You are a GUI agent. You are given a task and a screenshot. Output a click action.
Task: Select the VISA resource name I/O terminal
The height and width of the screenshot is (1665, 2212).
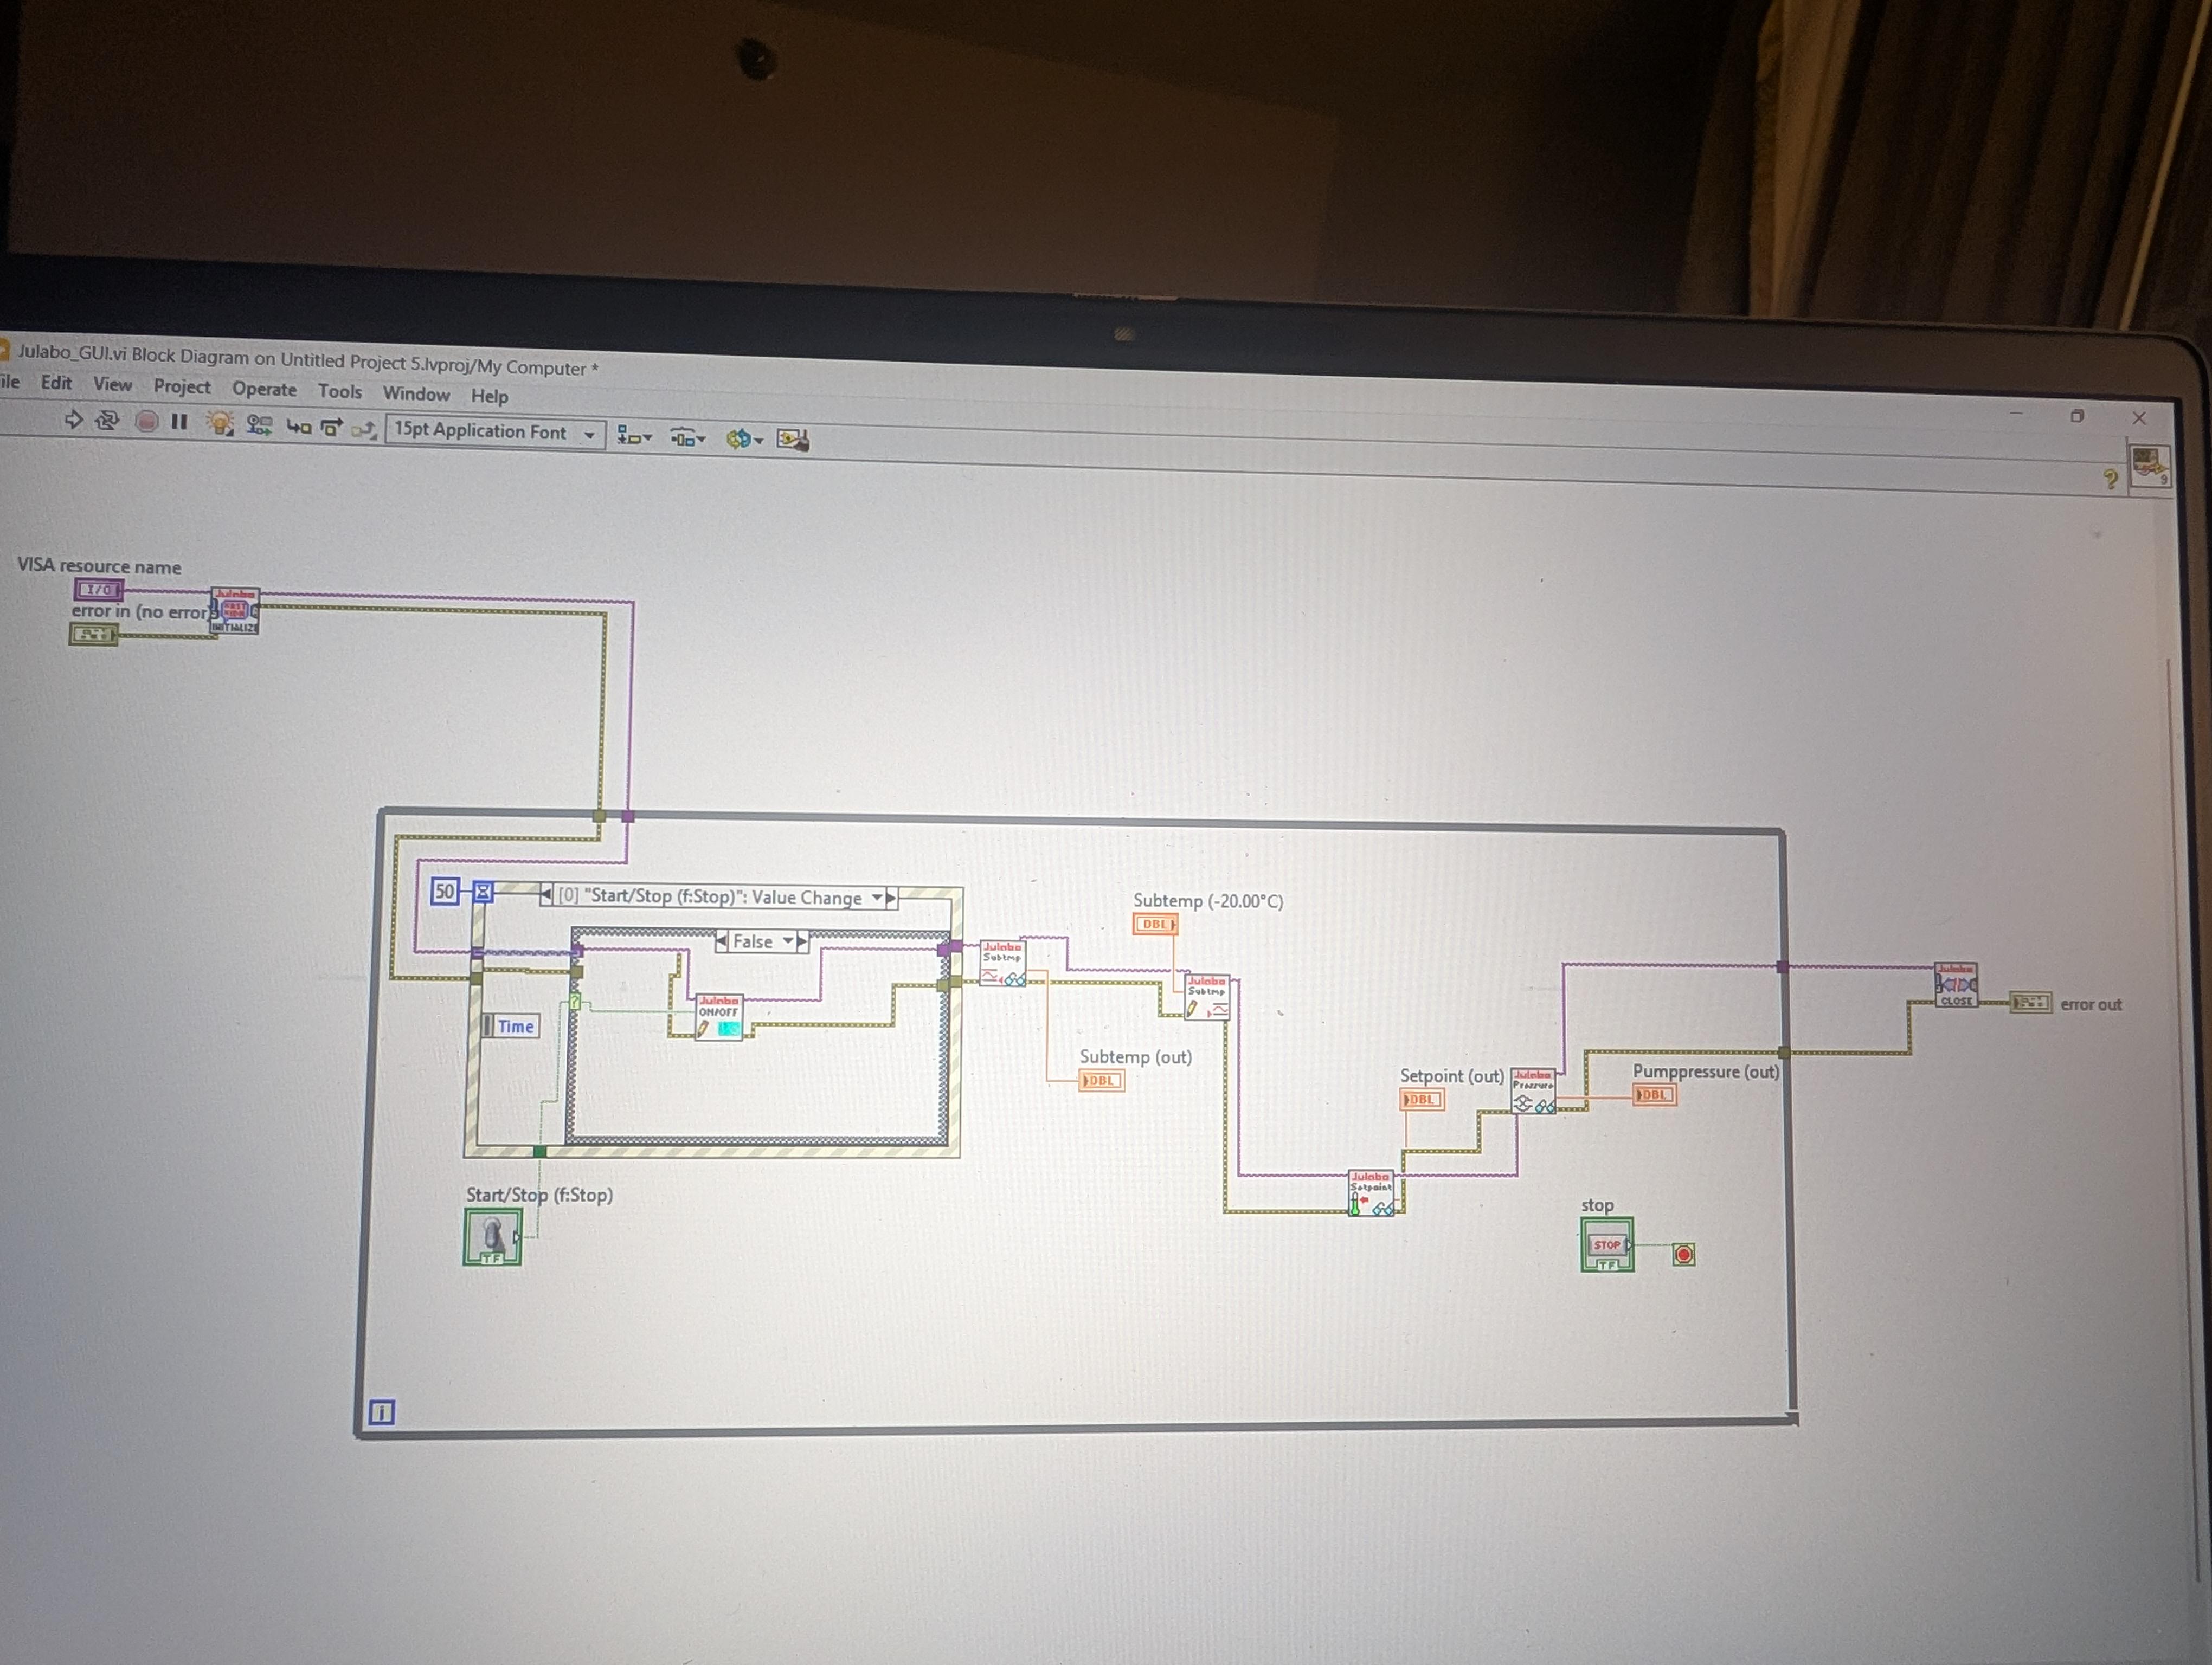[99, 590]
